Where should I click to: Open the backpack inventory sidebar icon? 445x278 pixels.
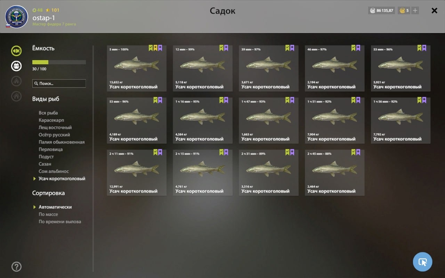coord(16,66)
